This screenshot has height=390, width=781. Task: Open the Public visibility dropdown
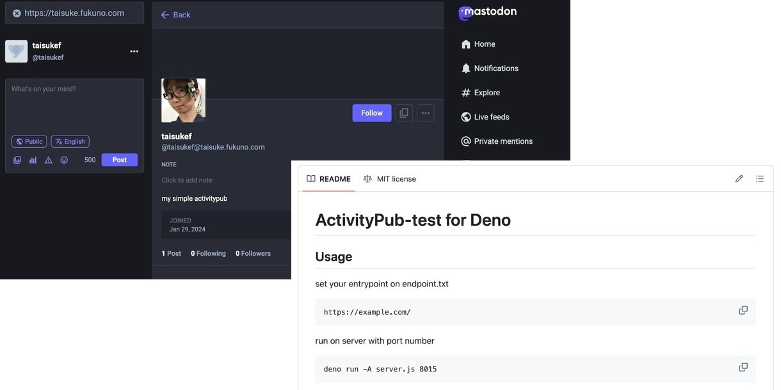(29, 141)
